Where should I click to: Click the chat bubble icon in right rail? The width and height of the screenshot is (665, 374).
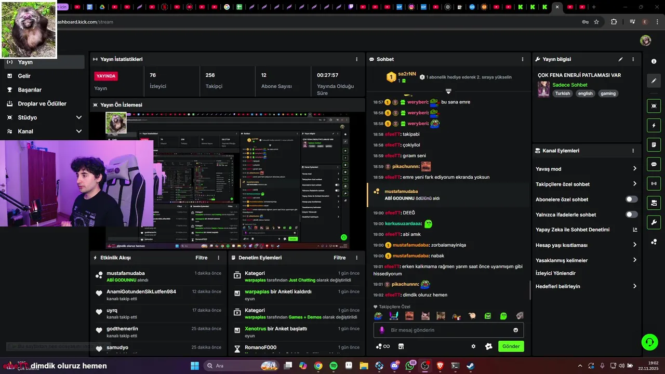click(x=654, y=164)
